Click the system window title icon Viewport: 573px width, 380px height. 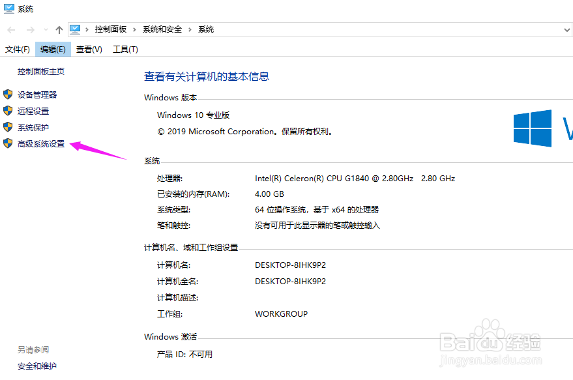(x=8, y=8)
